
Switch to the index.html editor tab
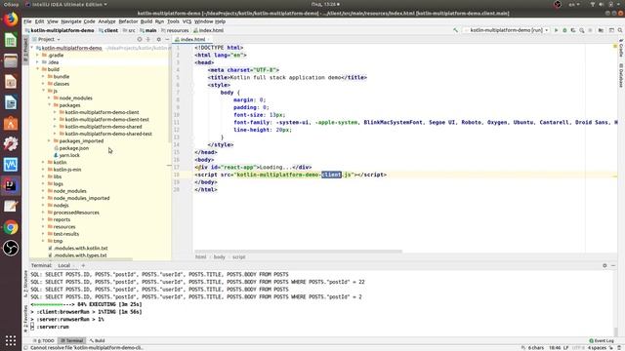[192, 39]
